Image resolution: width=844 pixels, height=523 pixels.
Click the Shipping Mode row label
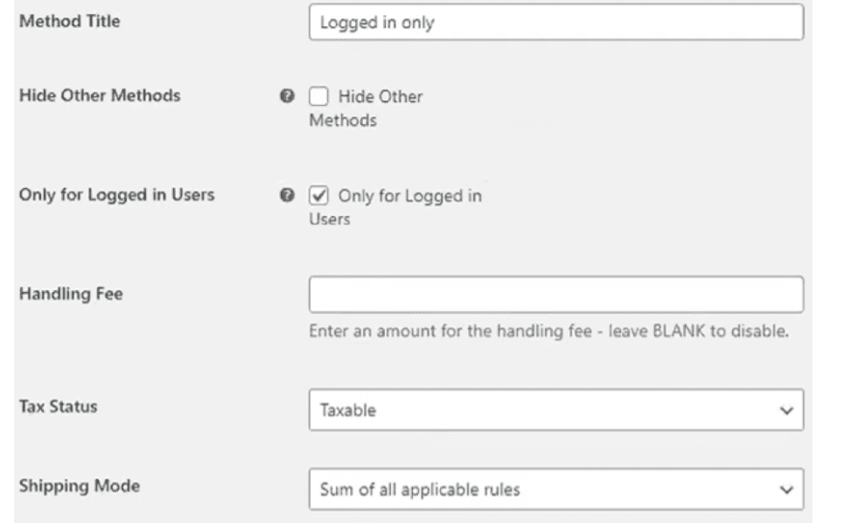(79, 486)
